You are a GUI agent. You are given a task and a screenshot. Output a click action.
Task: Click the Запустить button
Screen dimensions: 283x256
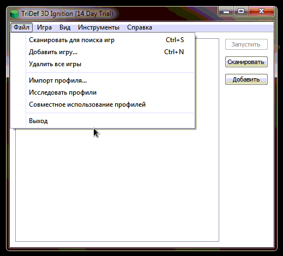click(246, 44)
